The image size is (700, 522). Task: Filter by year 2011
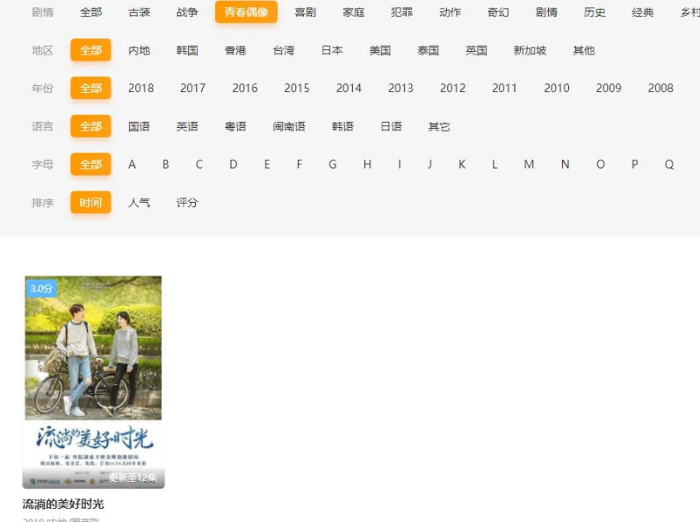[504, 89]
